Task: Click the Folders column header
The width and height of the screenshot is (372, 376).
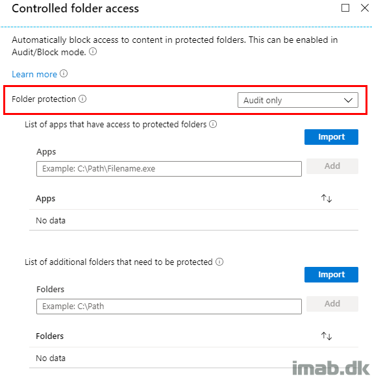Action: [x=49, y=336]
